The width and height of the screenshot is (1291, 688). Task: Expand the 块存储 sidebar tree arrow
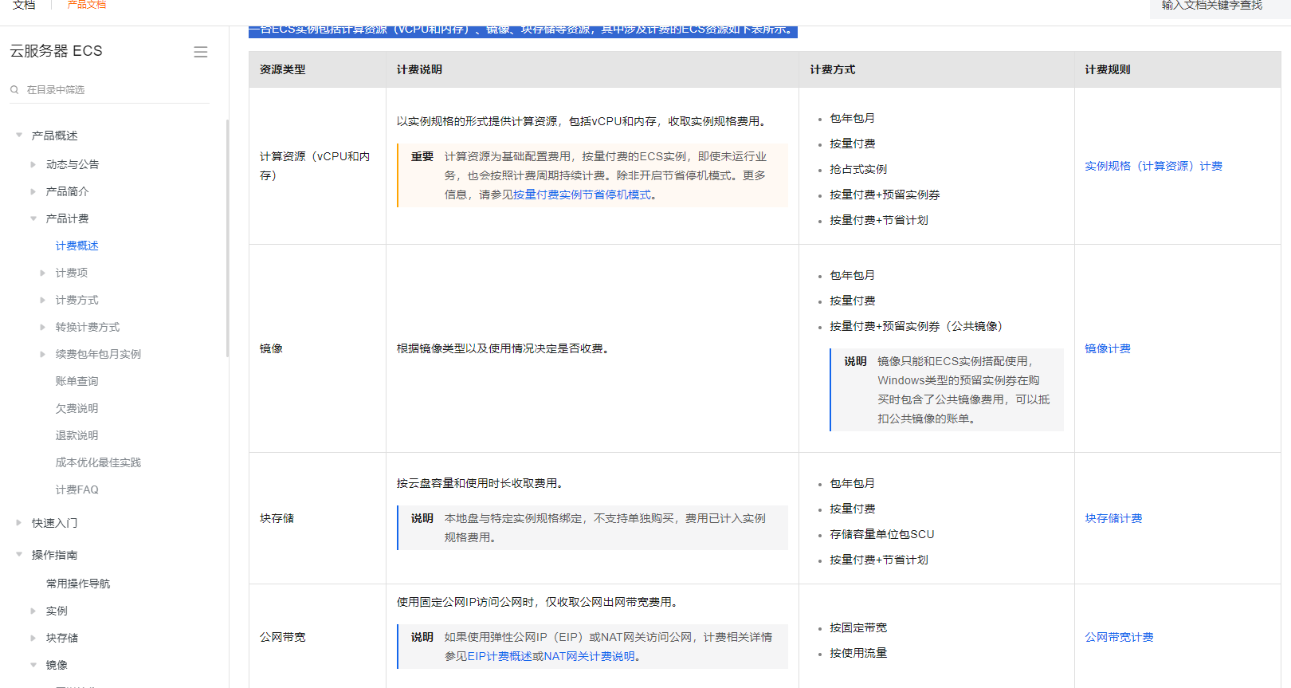(33, 638)
